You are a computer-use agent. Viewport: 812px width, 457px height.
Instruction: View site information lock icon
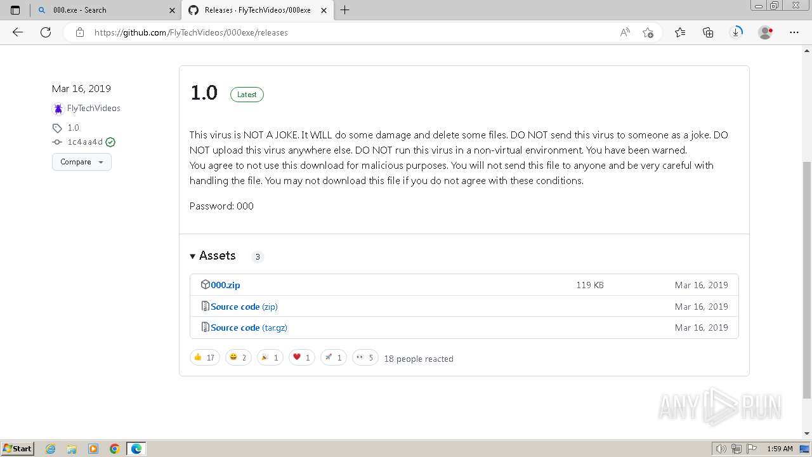(x=80, y=32)
